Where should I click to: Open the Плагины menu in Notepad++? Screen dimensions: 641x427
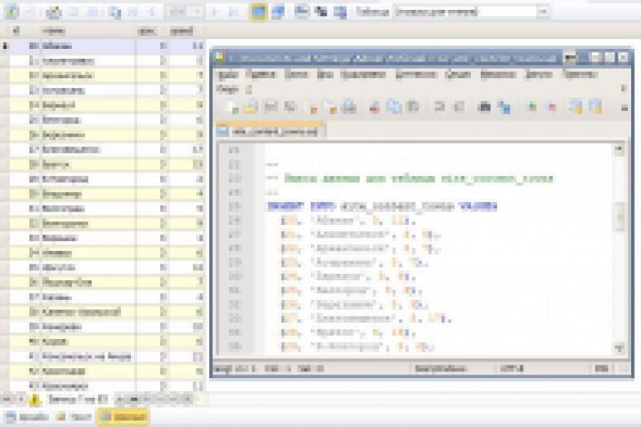click(580, 75)
